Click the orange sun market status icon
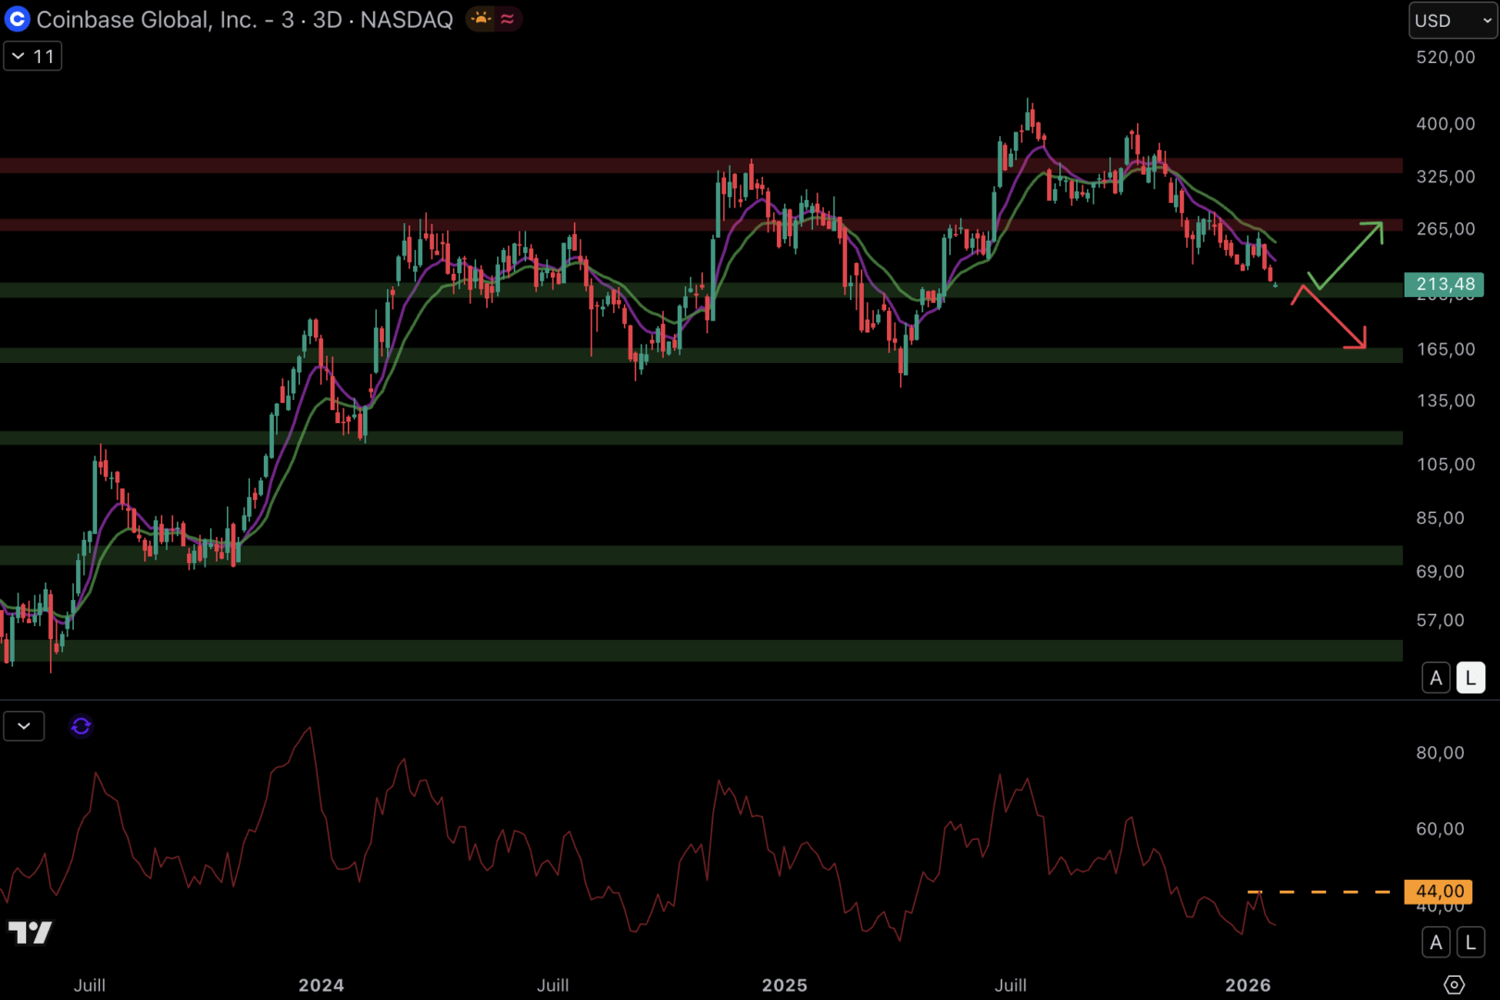Image resolution: width=1500 pixels, height=1000 pixels. (481, 19)
